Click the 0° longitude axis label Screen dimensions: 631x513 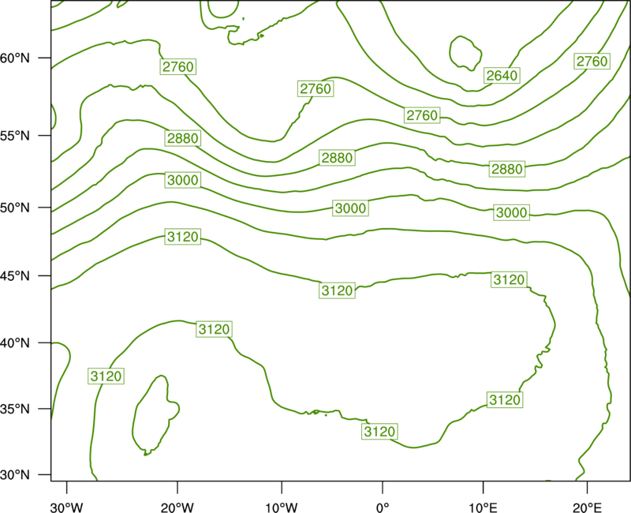383,507
